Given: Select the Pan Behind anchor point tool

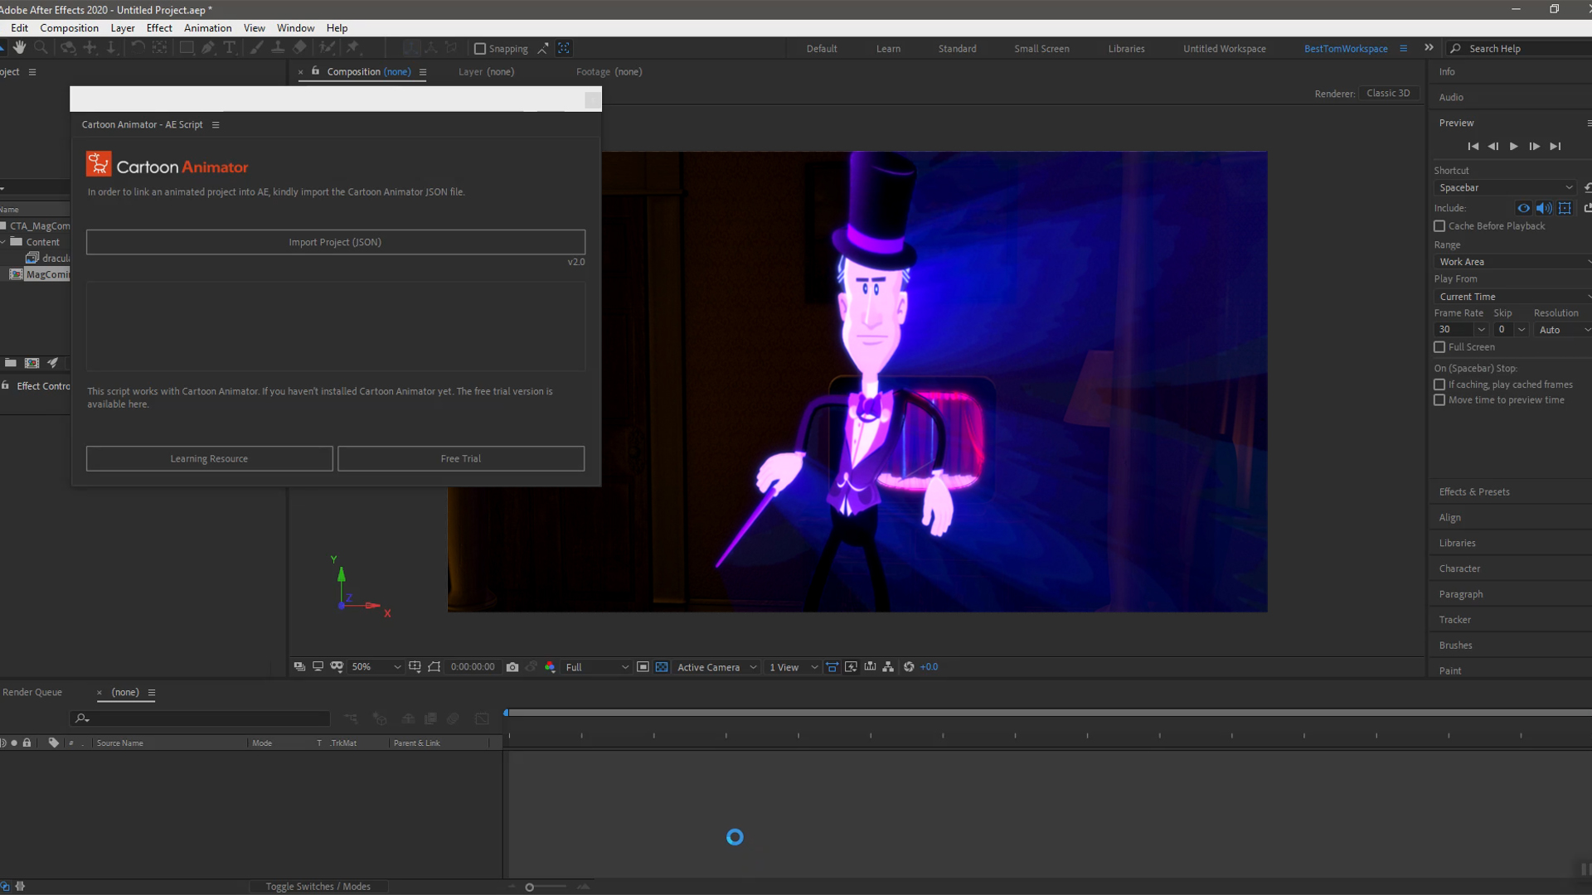Looking at the screenshot, I should tap(159, 48).
